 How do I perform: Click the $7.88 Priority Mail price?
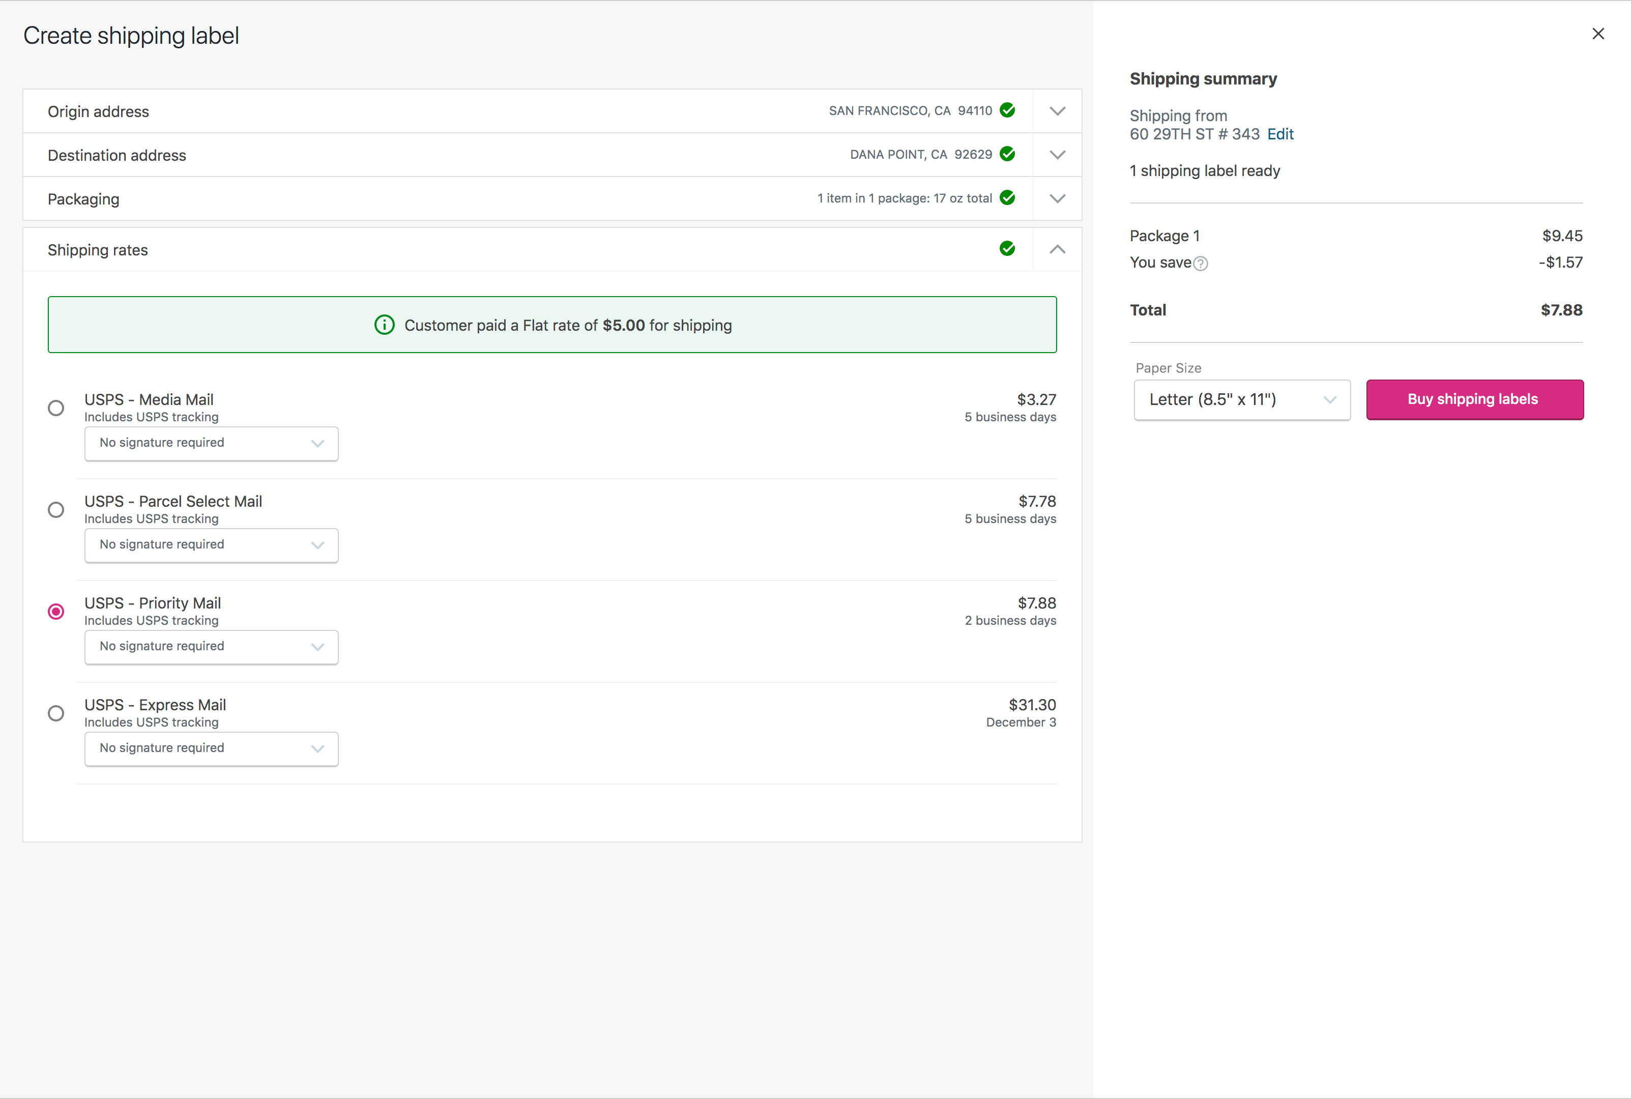(x=1037, y=603)
